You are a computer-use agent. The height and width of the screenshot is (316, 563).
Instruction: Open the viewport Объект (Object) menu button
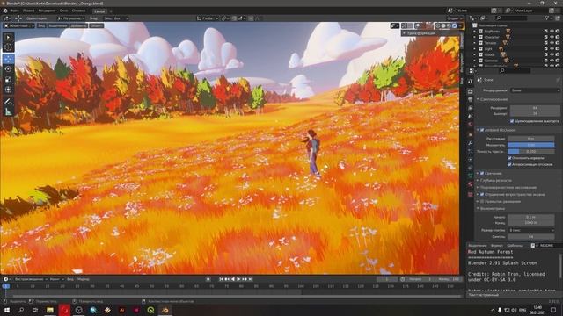point(96,25)
